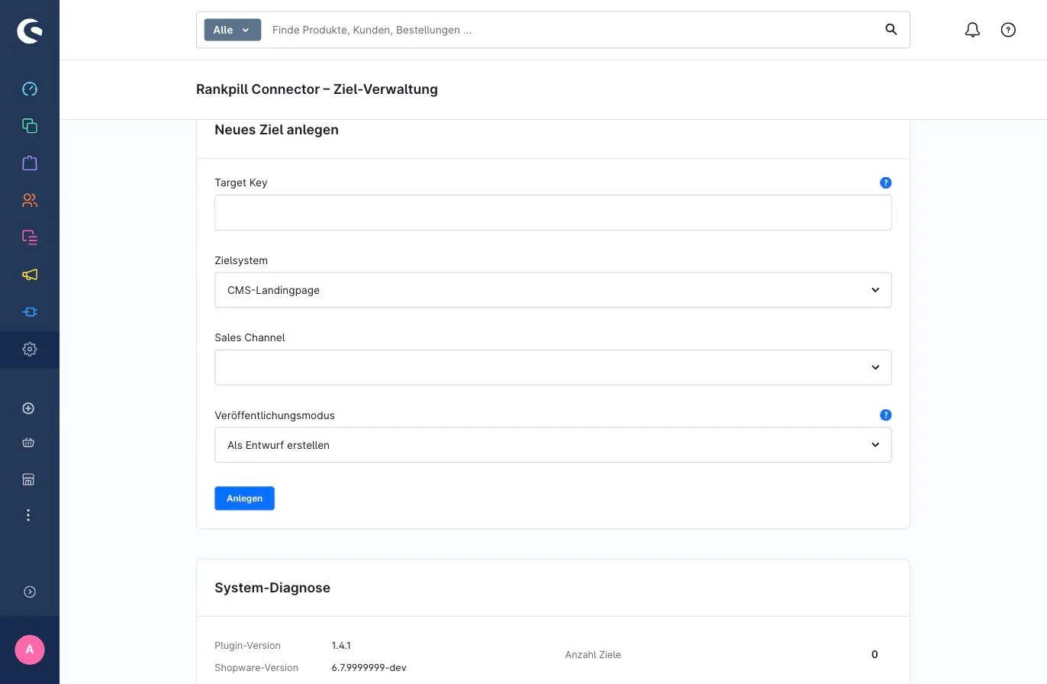
Task: Open the Extensions plug icon
Action: click(x=30, y=311)
